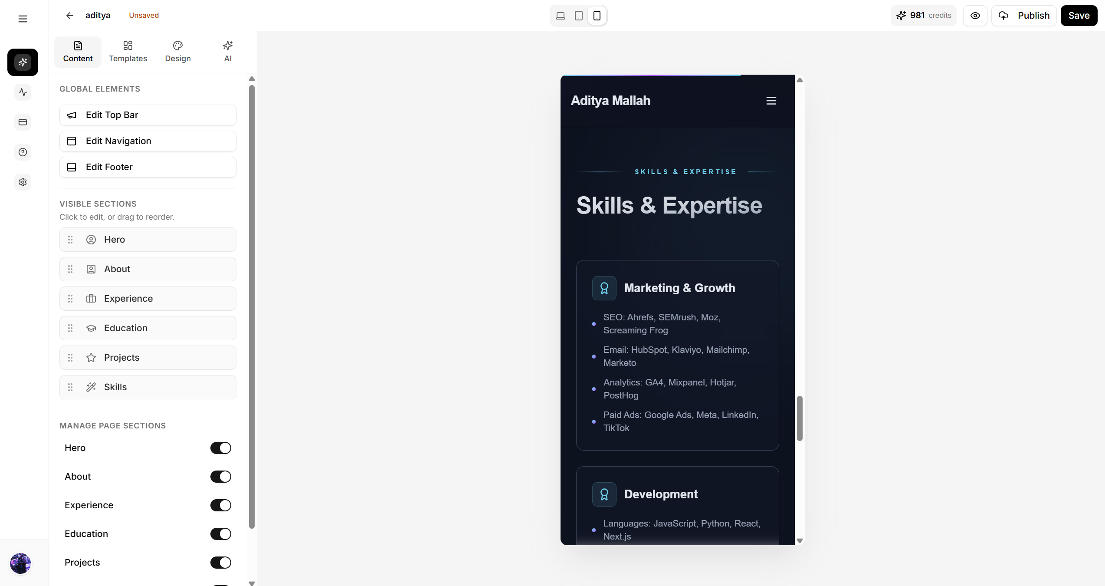Open the hamburger menu at top left

pyautogui.click(x=22, y=19)
